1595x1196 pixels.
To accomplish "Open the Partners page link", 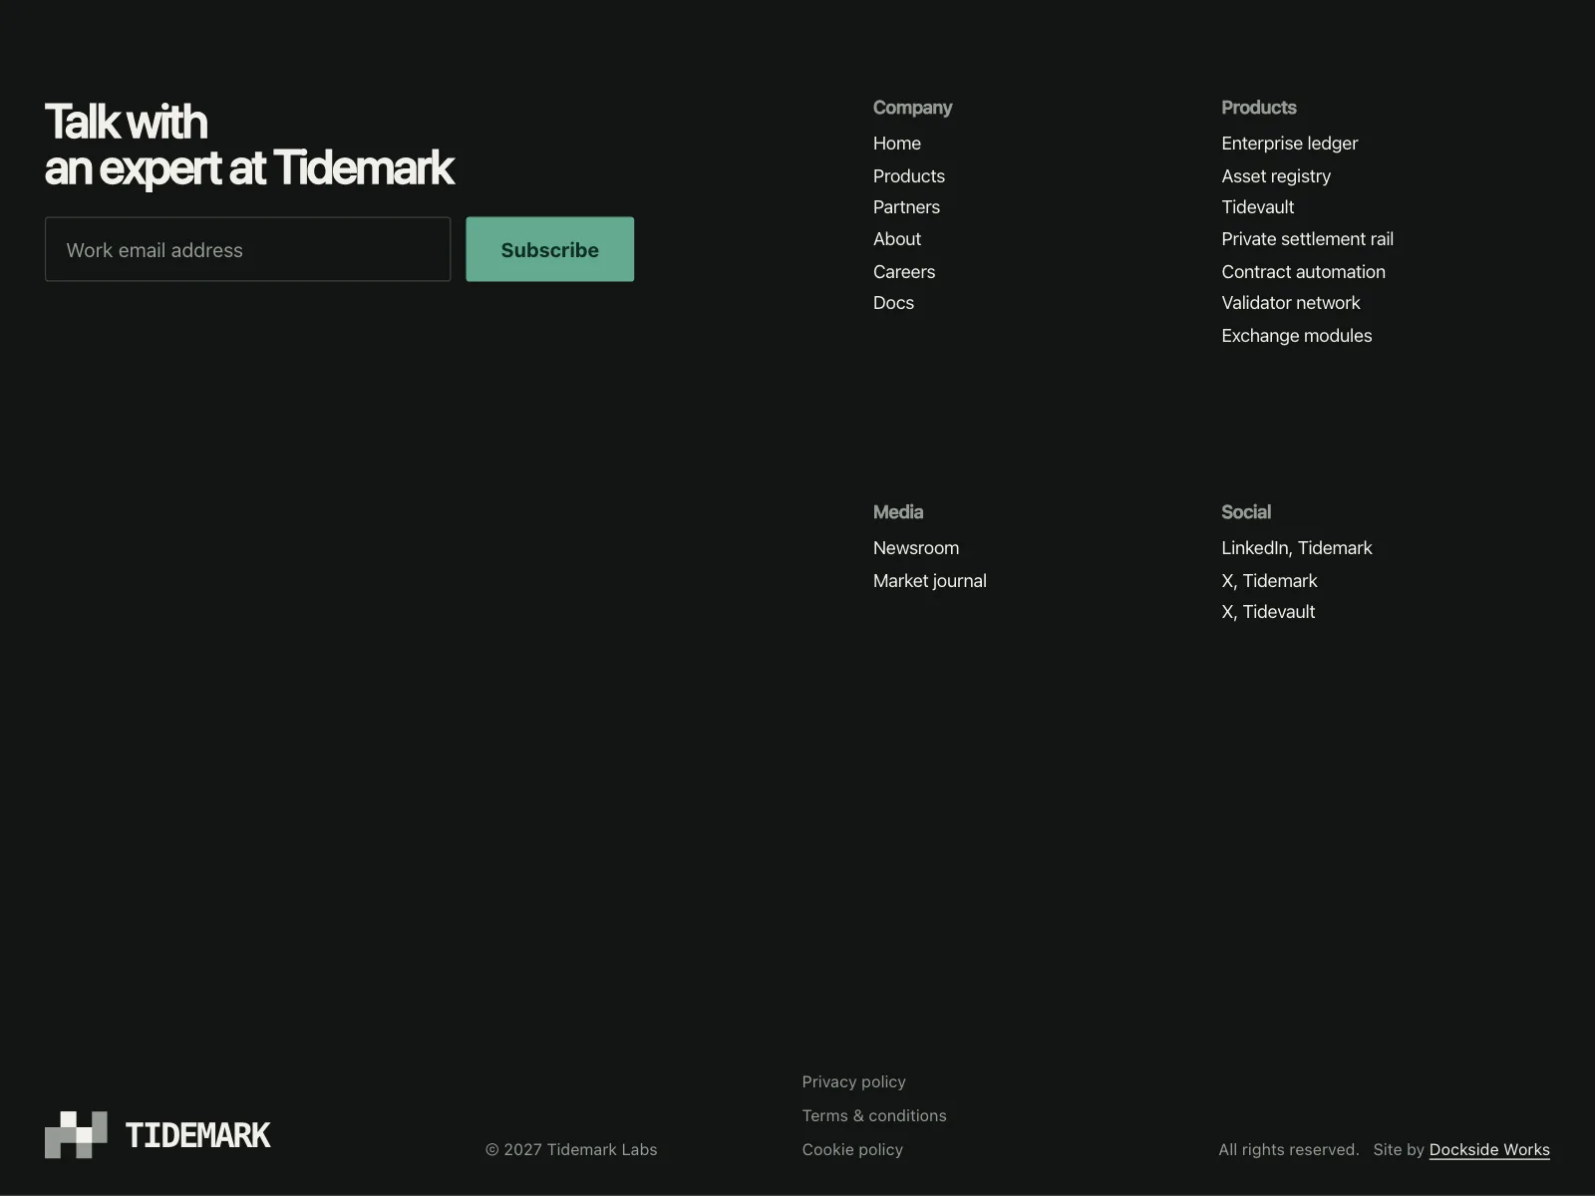I will pos(906,207).
